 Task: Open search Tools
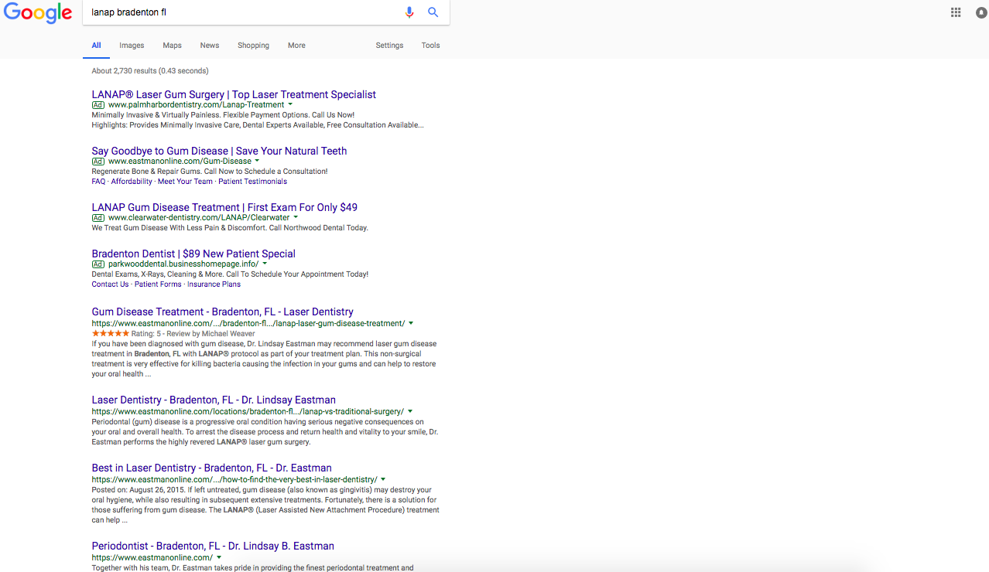coord(430,46)
